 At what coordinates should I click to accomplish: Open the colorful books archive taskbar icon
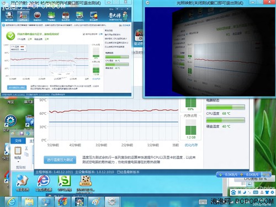tap(62, 202)
